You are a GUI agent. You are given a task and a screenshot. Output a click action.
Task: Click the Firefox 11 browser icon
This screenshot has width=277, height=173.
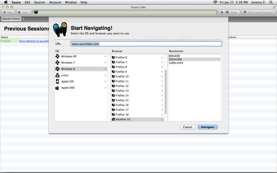114,81
